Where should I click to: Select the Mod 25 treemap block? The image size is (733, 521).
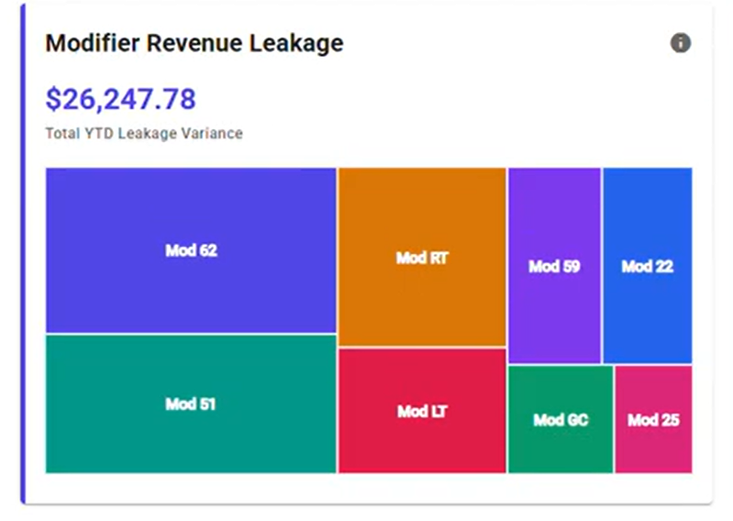[653, 419]
